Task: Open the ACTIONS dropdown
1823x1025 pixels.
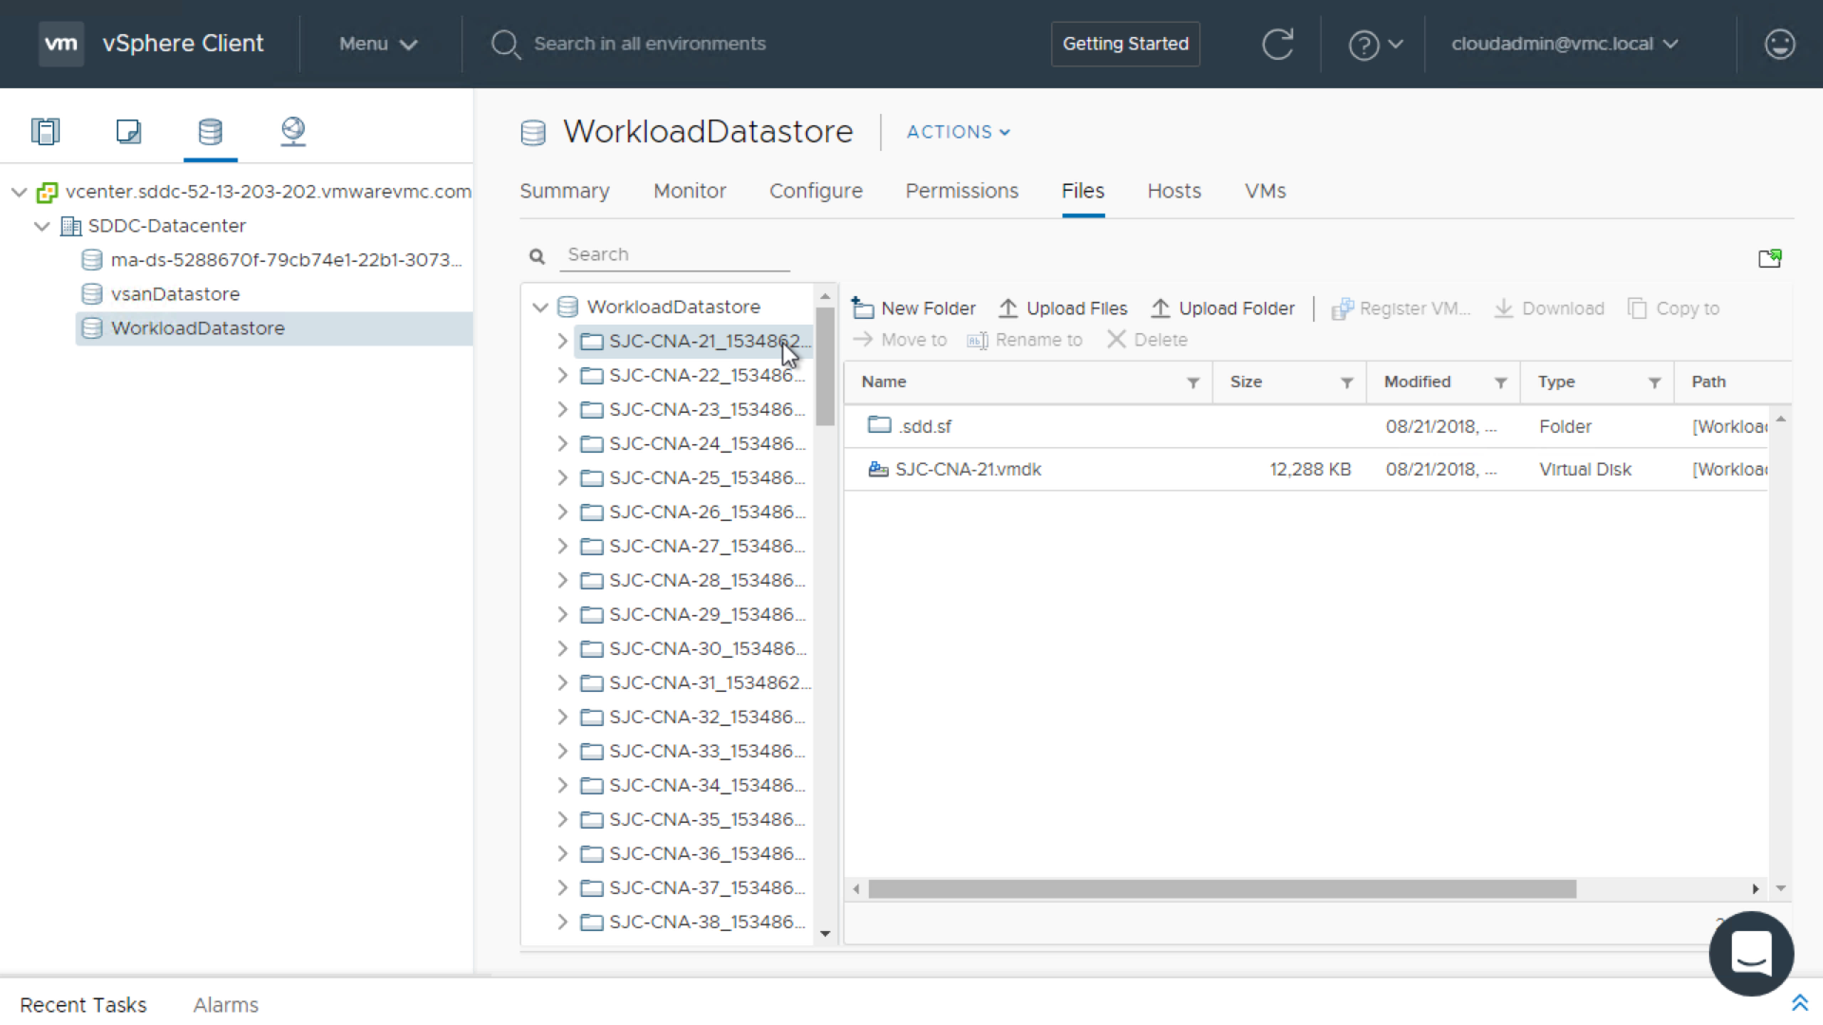Action: 957,132
